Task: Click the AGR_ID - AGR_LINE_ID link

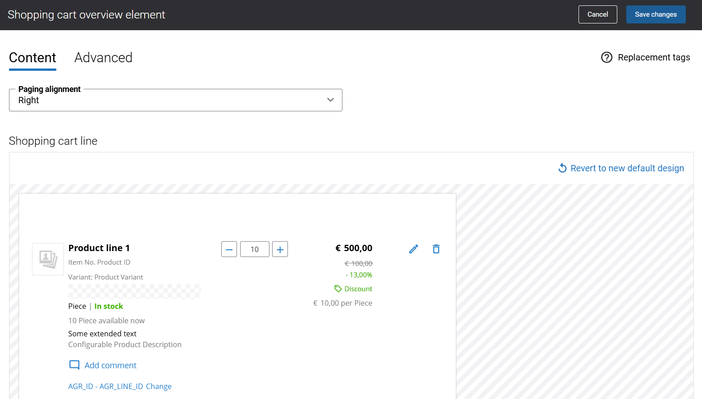Action: [x=105, y=386]
